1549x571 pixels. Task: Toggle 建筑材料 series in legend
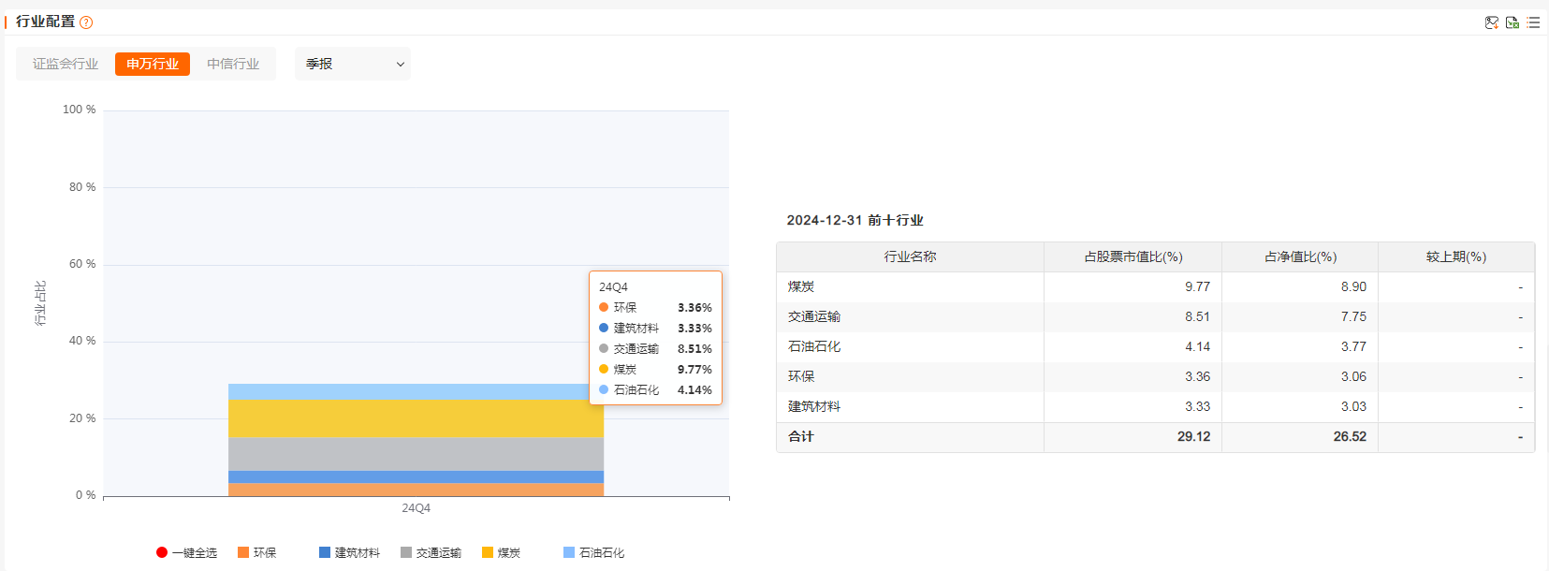[x=349, y=553]
